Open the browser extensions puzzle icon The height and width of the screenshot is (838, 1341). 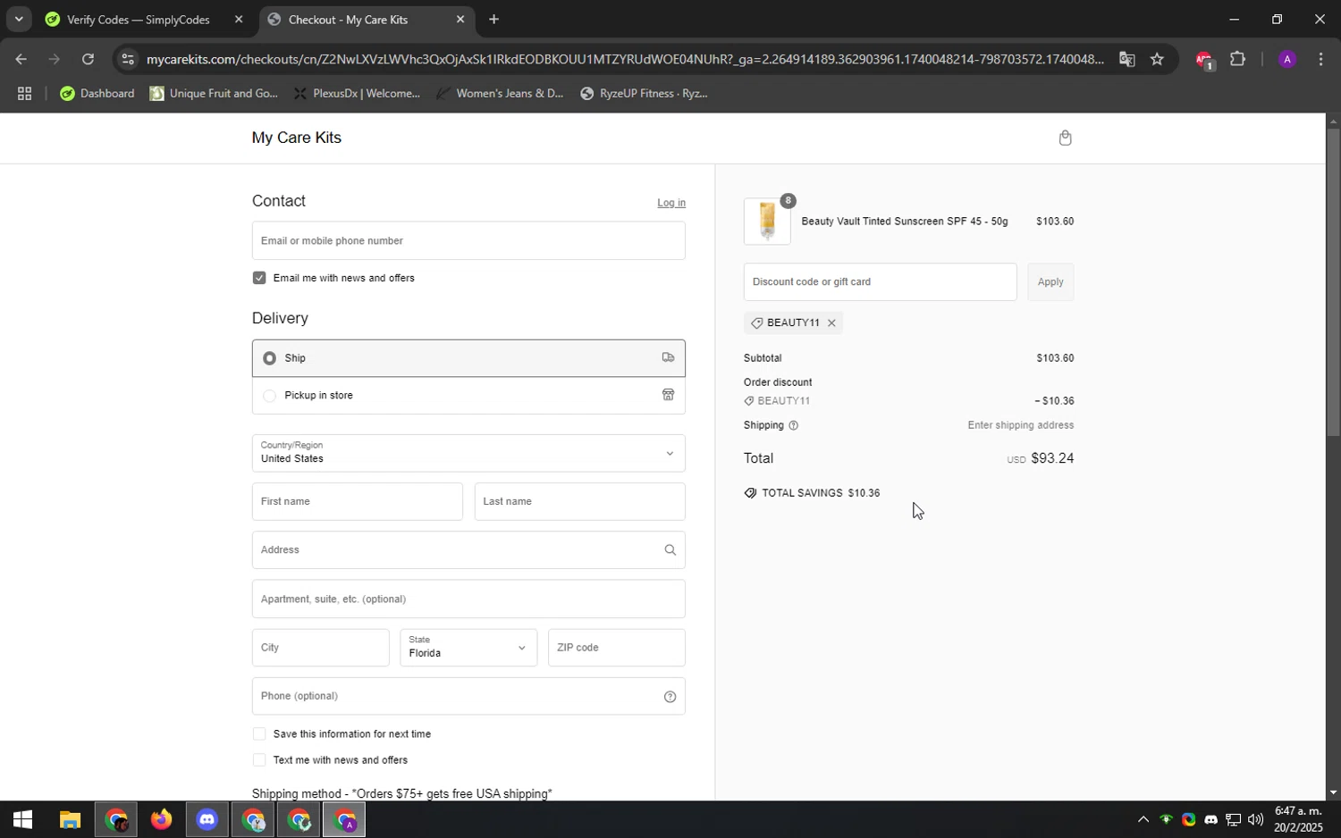tap(1237, 60)
